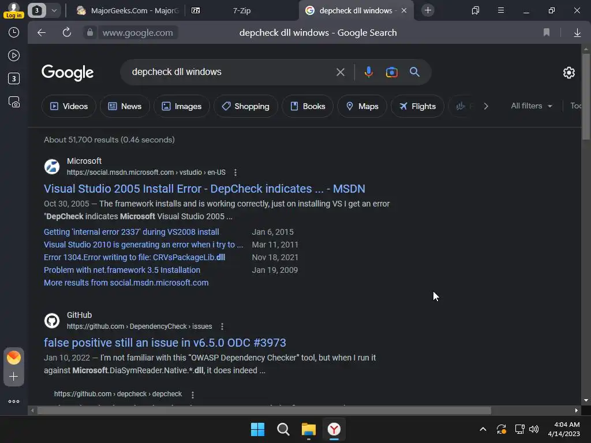
Task: Open false positive ODC #3973 result
Action: (164, 343)
